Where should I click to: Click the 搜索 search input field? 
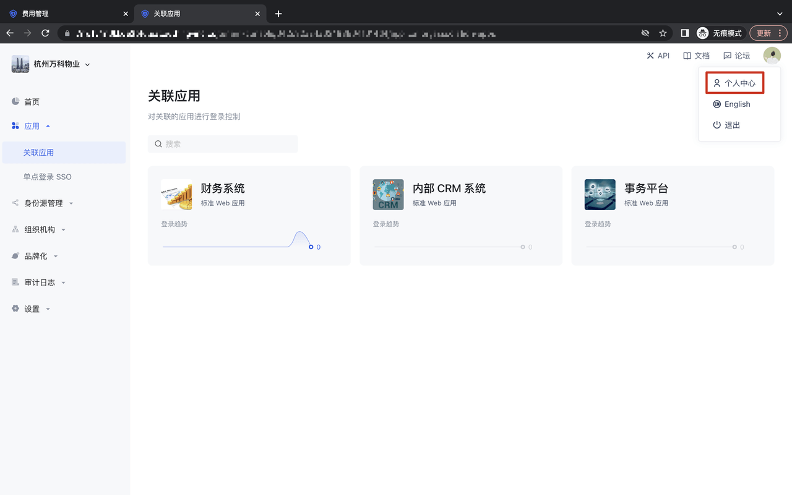(x=223, y=144)
